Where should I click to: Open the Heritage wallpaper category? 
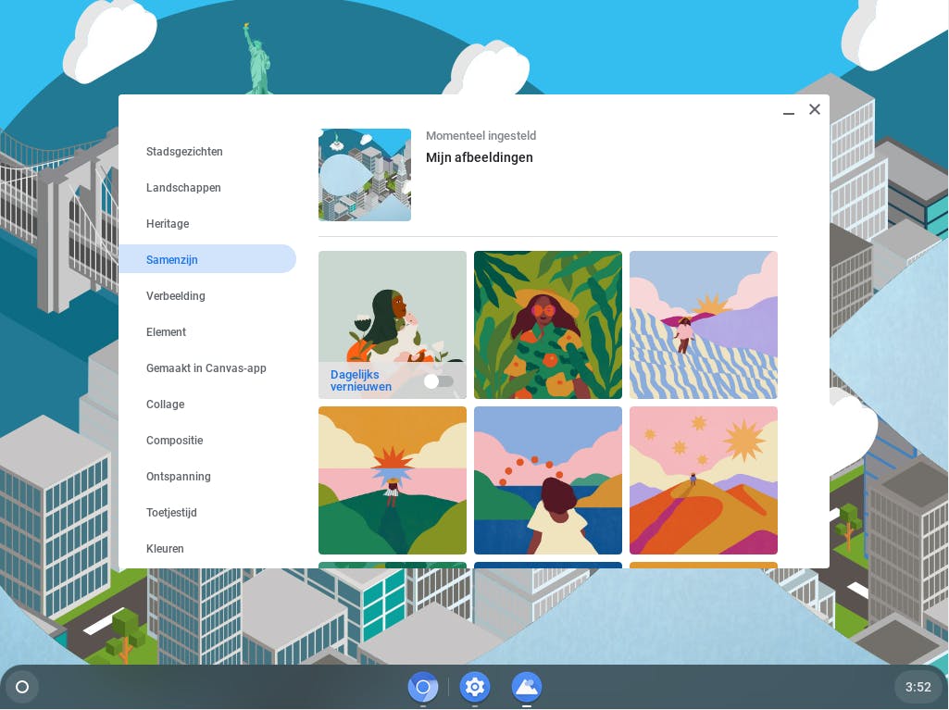tap(207, 224)
